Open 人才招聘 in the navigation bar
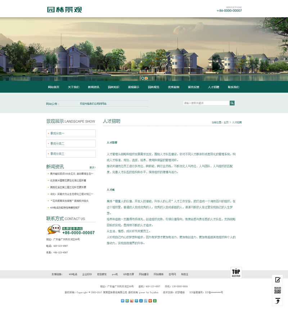 tap(213, 87)
